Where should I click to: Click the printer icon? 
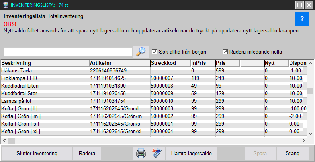(x=141, y=153)
